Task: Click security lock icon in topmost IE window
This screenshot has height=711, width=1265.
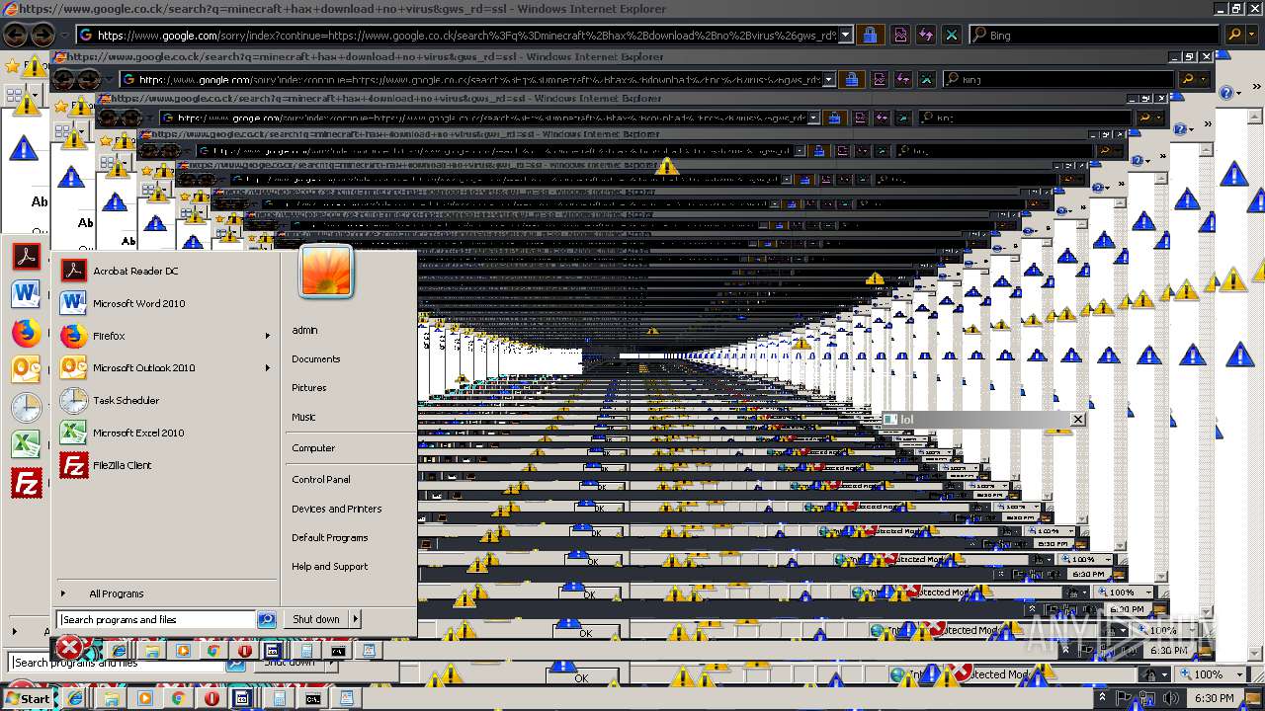Action: coord(870,35)
